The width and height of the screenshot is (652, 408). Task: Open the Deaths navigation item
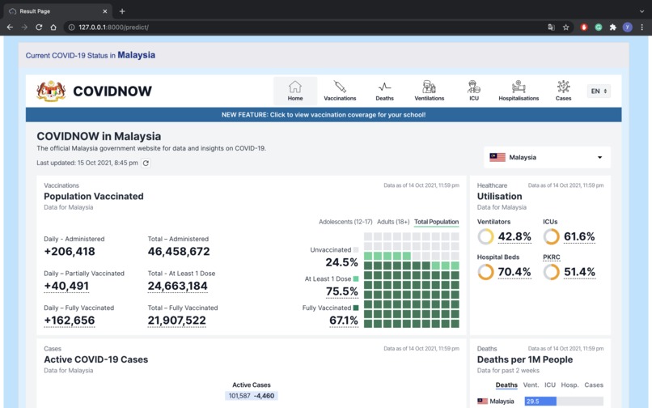(384, 91)
